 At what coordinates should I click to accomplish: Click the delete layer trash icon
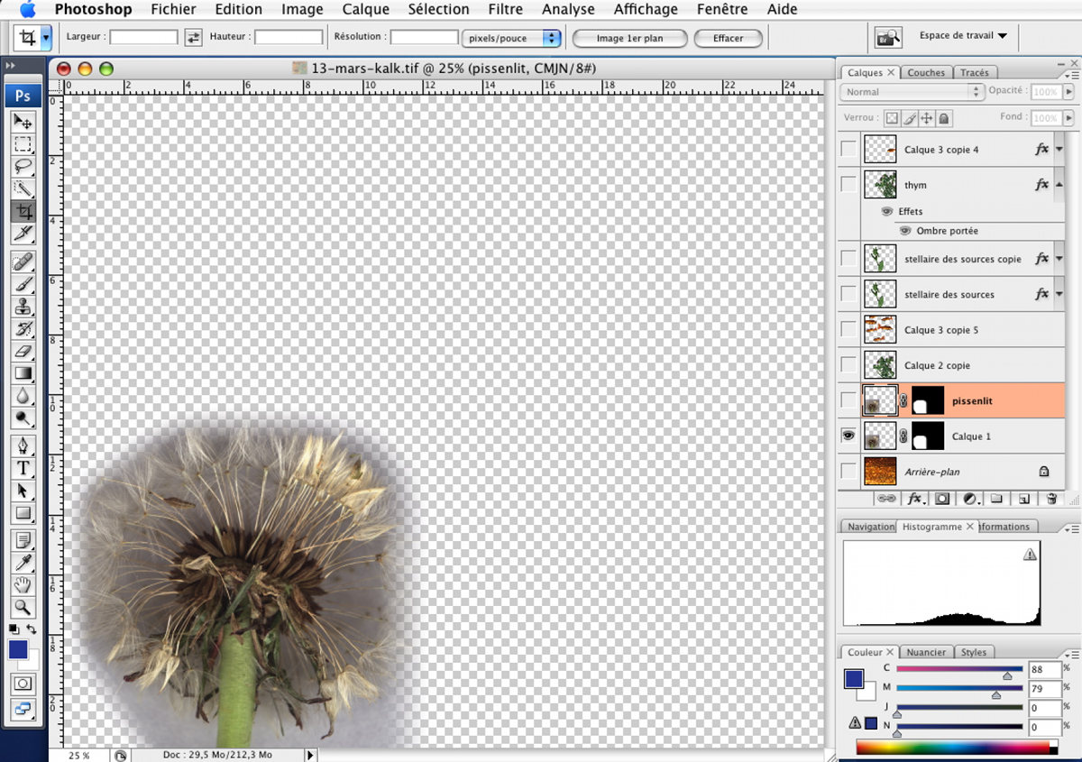point(1051,499)
